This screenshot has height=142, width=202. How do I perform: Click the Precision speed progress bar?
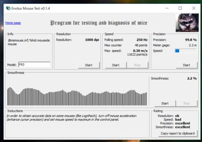[186, 51]
